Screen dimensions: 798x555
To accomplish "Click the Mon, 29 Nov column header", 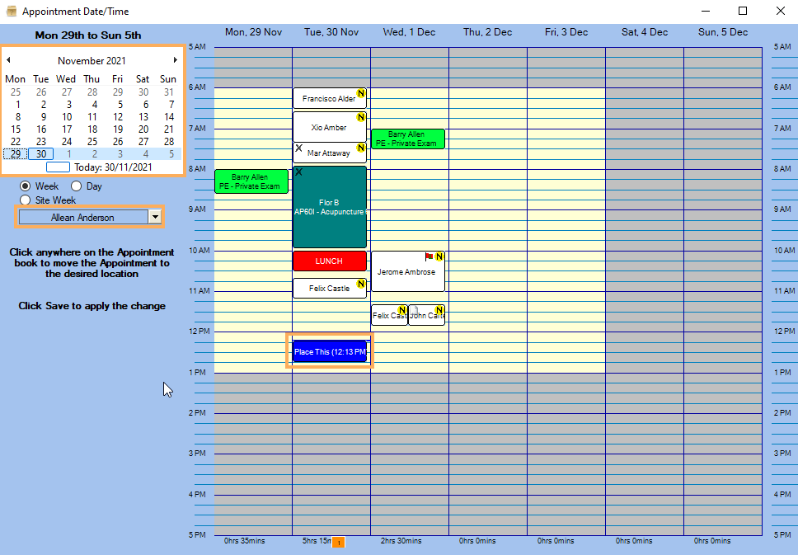I will [253, 32].
